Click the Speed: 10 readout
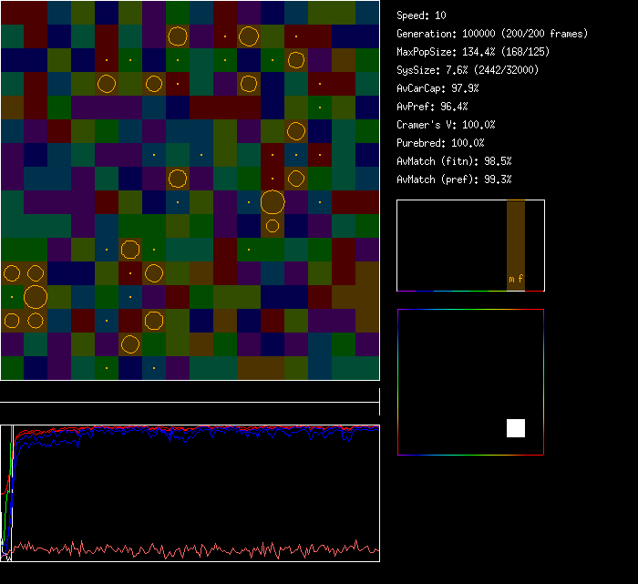The image size is (638, 584). point(421,15)
